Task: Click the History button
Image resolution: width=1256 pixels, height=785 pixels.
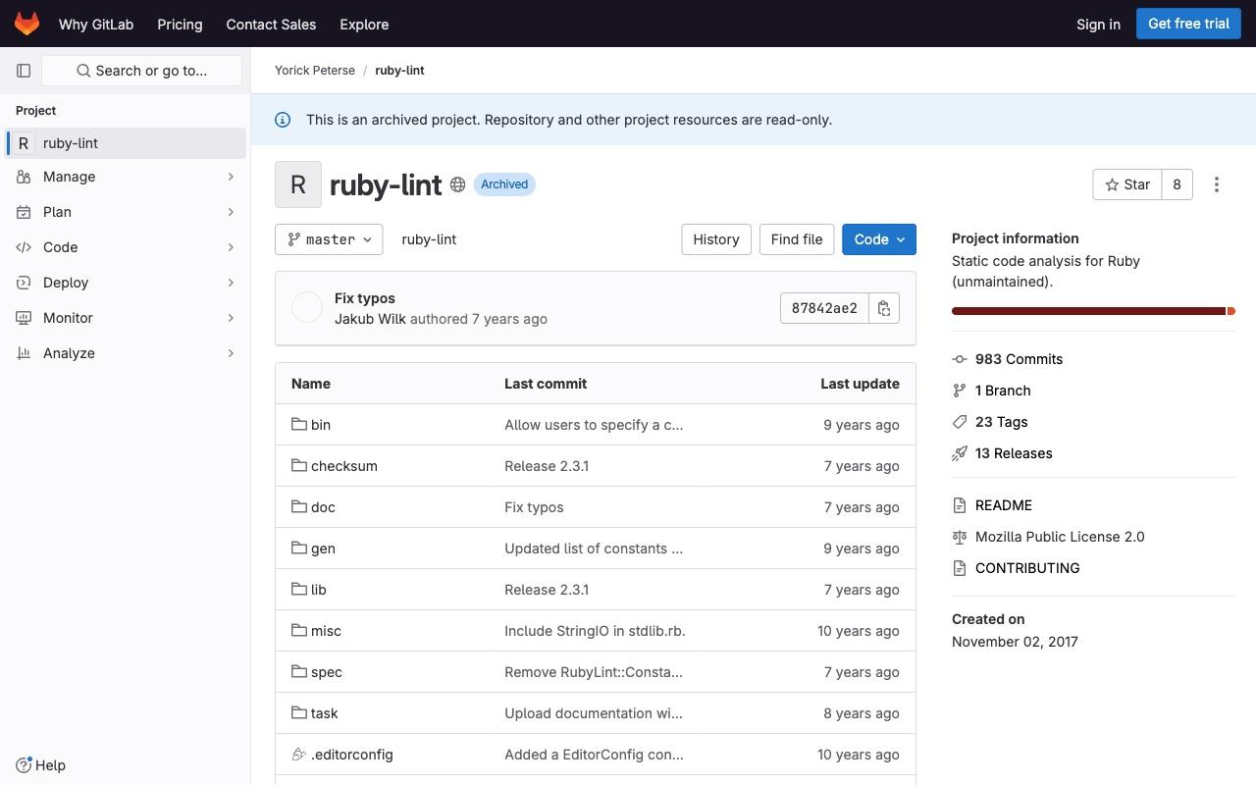Action: point(716,239)
